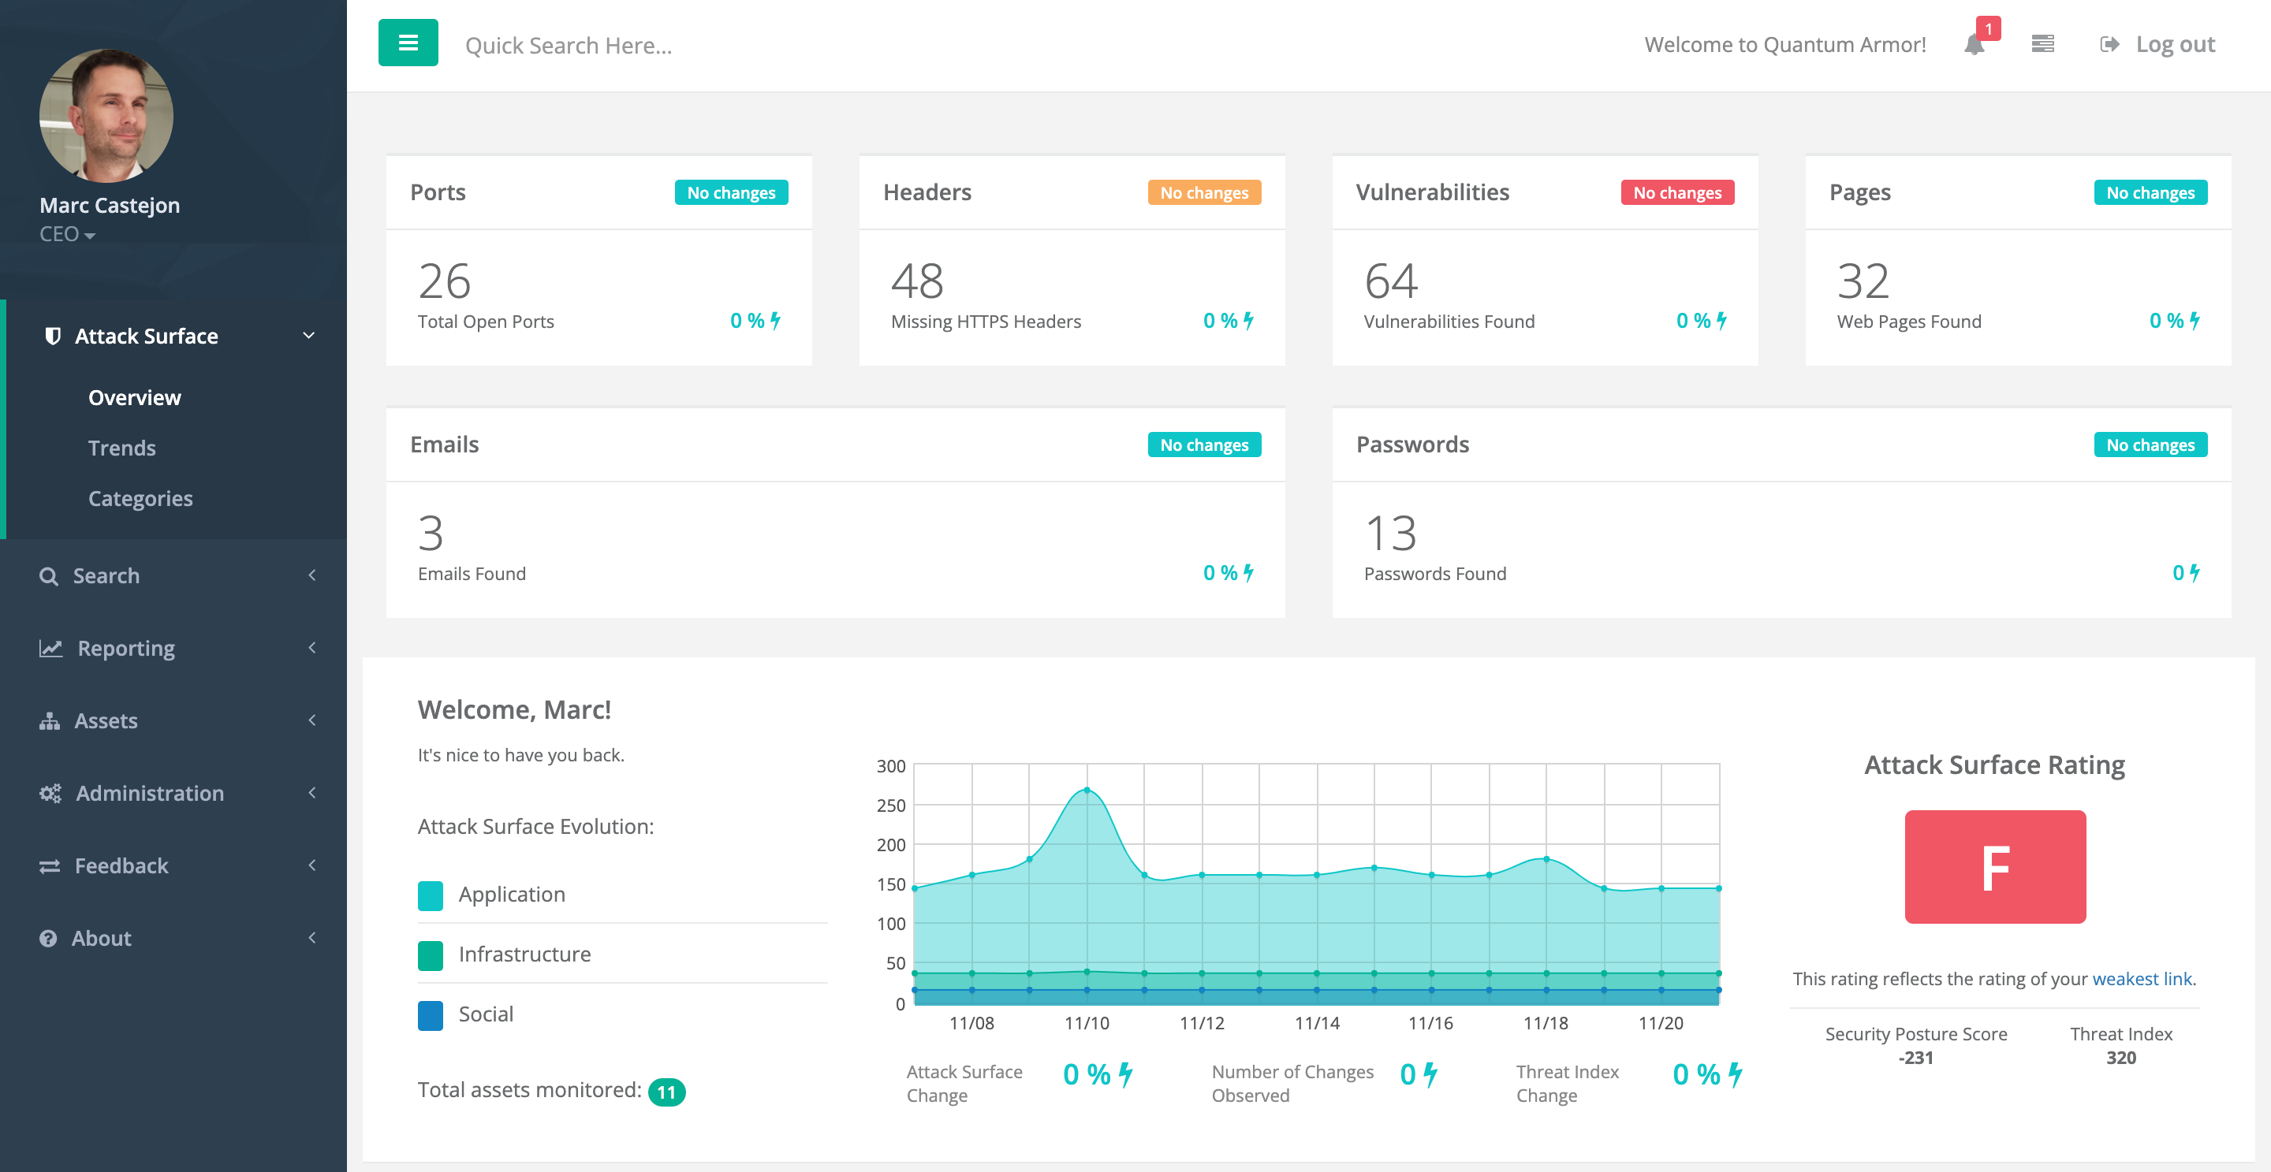2271x1172 pixels.
Task: Expand the Search sidebar section
Action: (x=313, y=575)
